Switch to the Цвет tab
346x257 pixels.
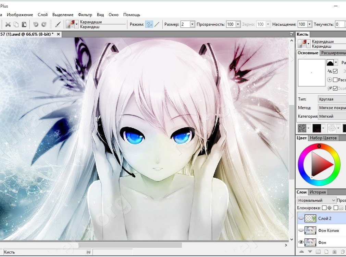pyautogui.click(x=301, y=138)
